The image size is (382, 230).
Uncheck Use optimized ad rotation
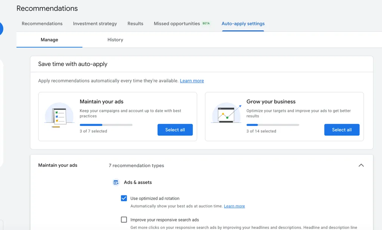click(124, 198)
